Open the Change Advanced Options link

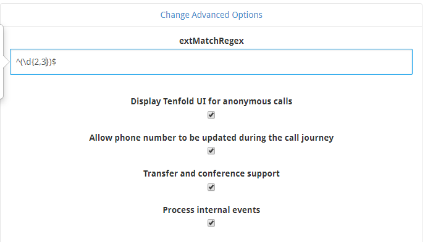click(x=211, y=15)
